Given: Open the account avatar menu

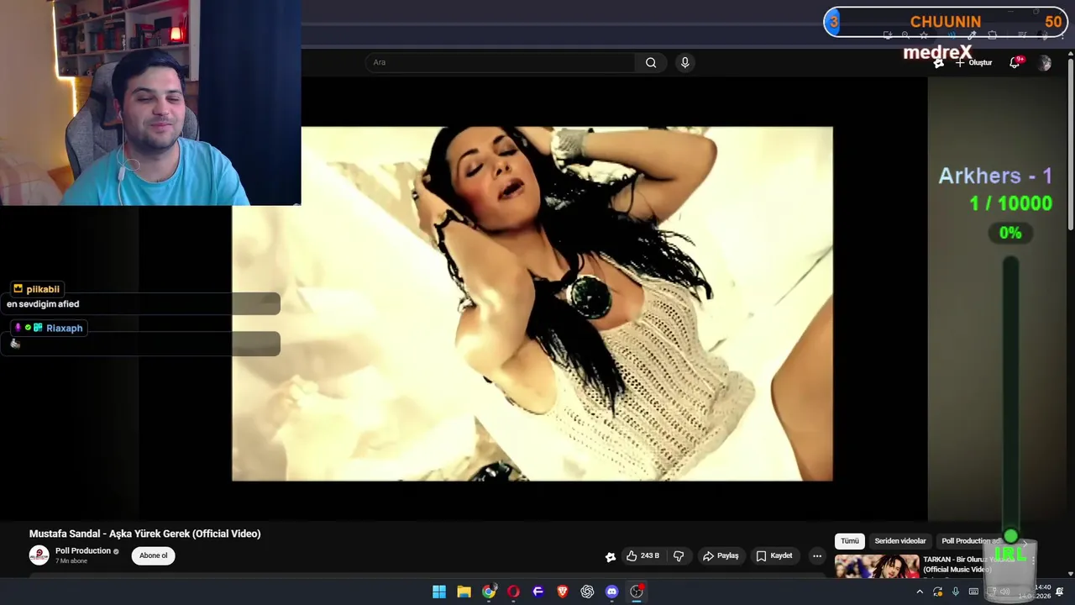Looking at the screenshot, I should tap(1044, 63).
